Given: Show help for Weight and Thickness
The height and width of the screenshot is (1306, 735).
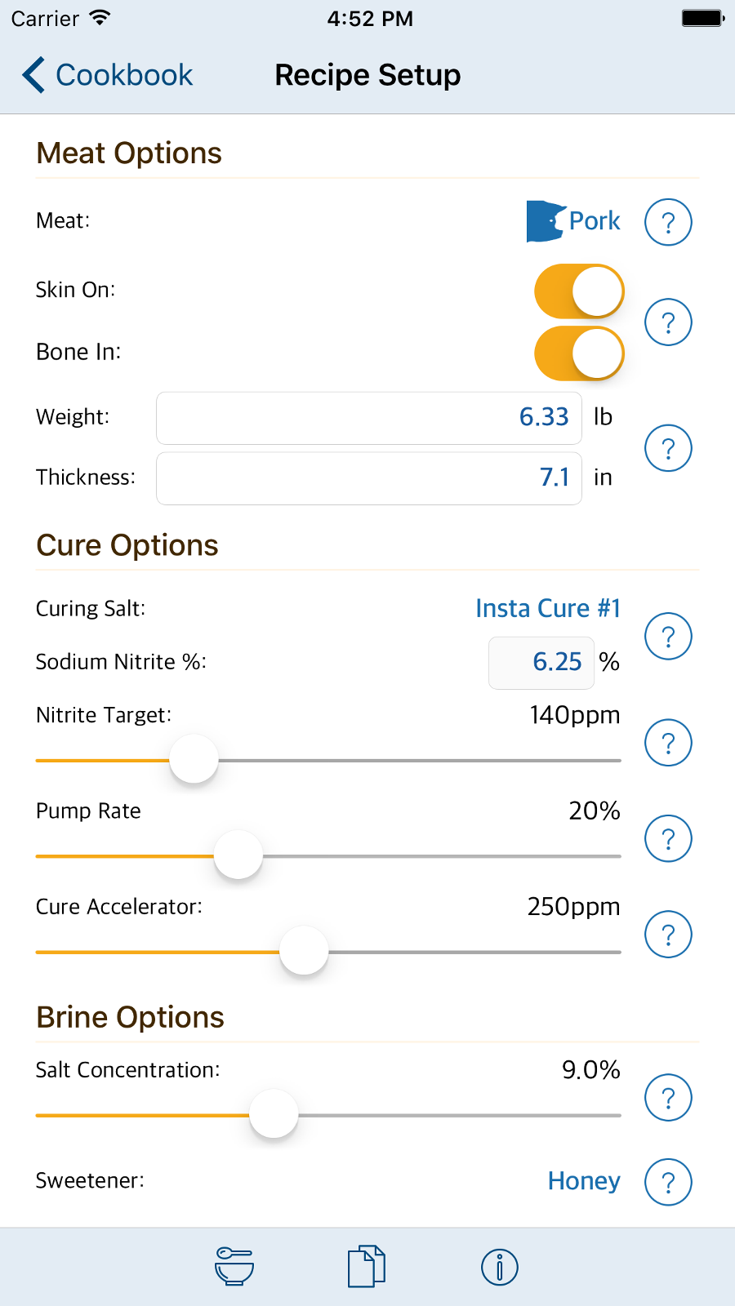Looking at the screenshot, I should pyautogui.click(x=668, y=448).
